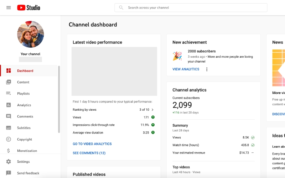Screen dimensions: 285x178
Task: Click VIEW ANALYTICS link
Action: coord(186,69)
